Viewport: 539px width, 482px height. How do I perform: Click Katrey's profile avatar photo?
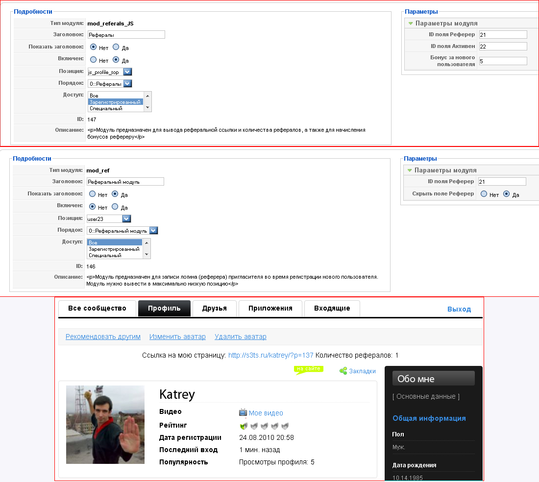point(105,425)
